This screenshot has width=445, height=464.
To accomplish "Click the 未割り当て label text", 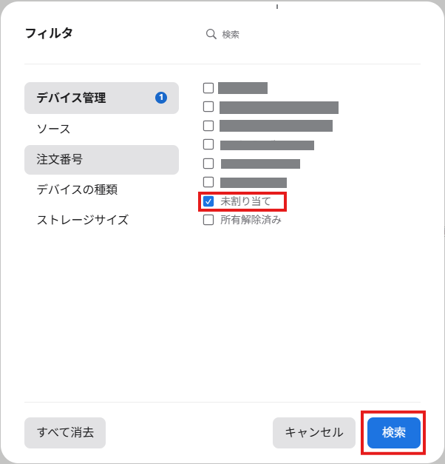I will pos(245,201).
